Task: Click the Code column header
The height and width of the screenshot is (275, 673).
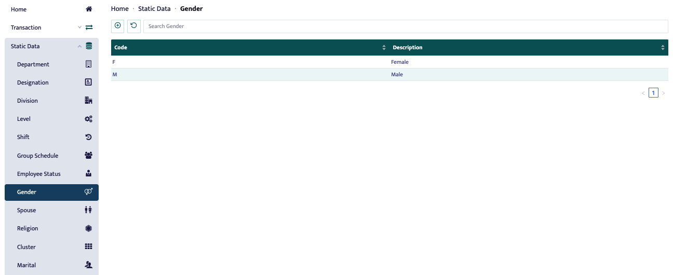Action: [249, 48]
